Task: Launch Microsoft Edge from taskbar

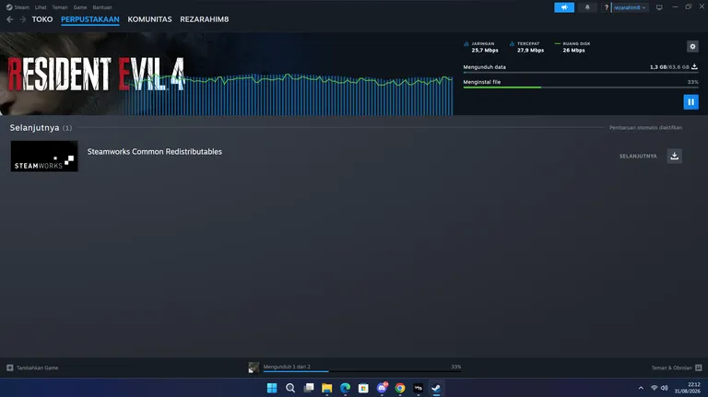Action: pyautogui.click(x=346, y=388)
